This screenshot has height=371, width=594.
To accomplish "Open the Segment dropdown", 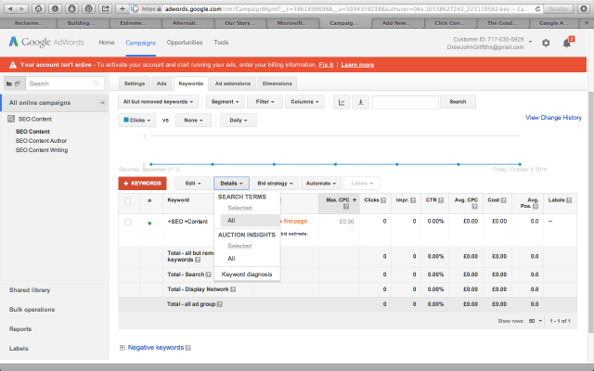I will pos(225,102).
